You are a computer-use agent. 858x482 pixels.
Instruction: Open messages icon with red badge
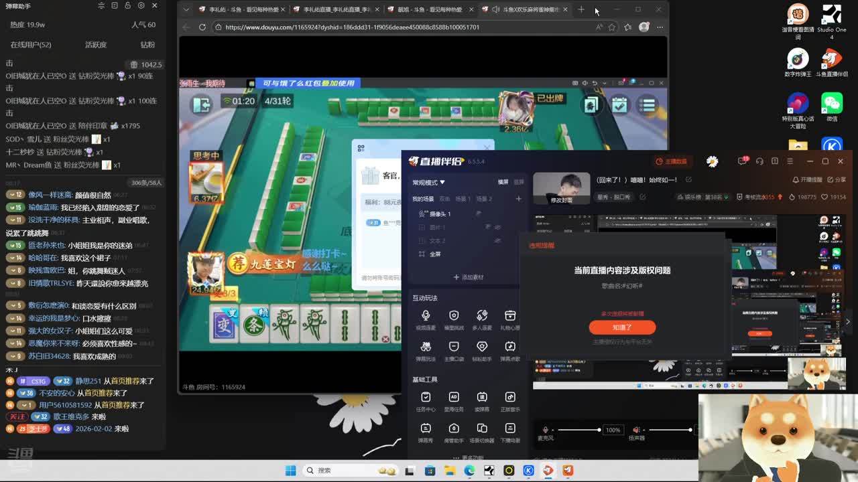(743, 161)
